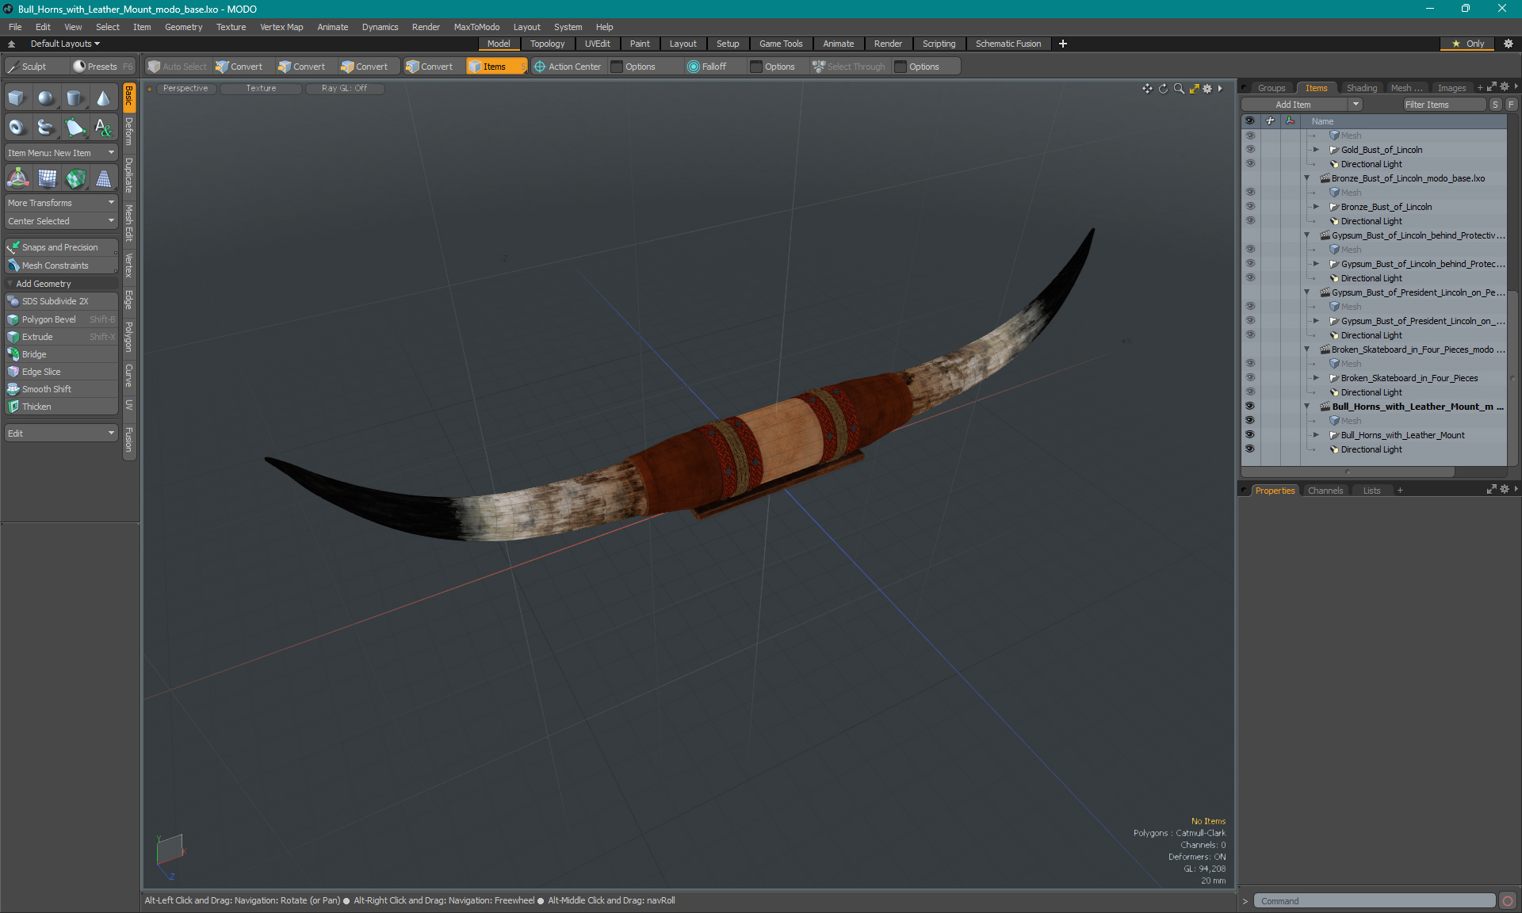Click the Items list horizontal scrollbar
Screen dimensions: 1522x913
coord(1348,472)
